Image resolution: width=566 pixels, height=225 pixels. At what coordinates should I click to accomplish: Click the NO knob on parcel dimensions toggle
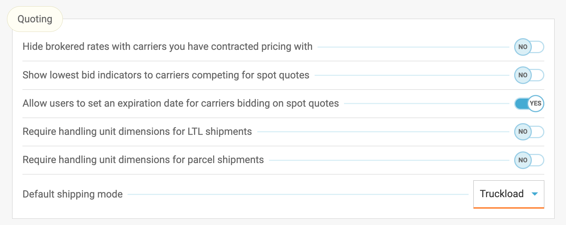523,160
